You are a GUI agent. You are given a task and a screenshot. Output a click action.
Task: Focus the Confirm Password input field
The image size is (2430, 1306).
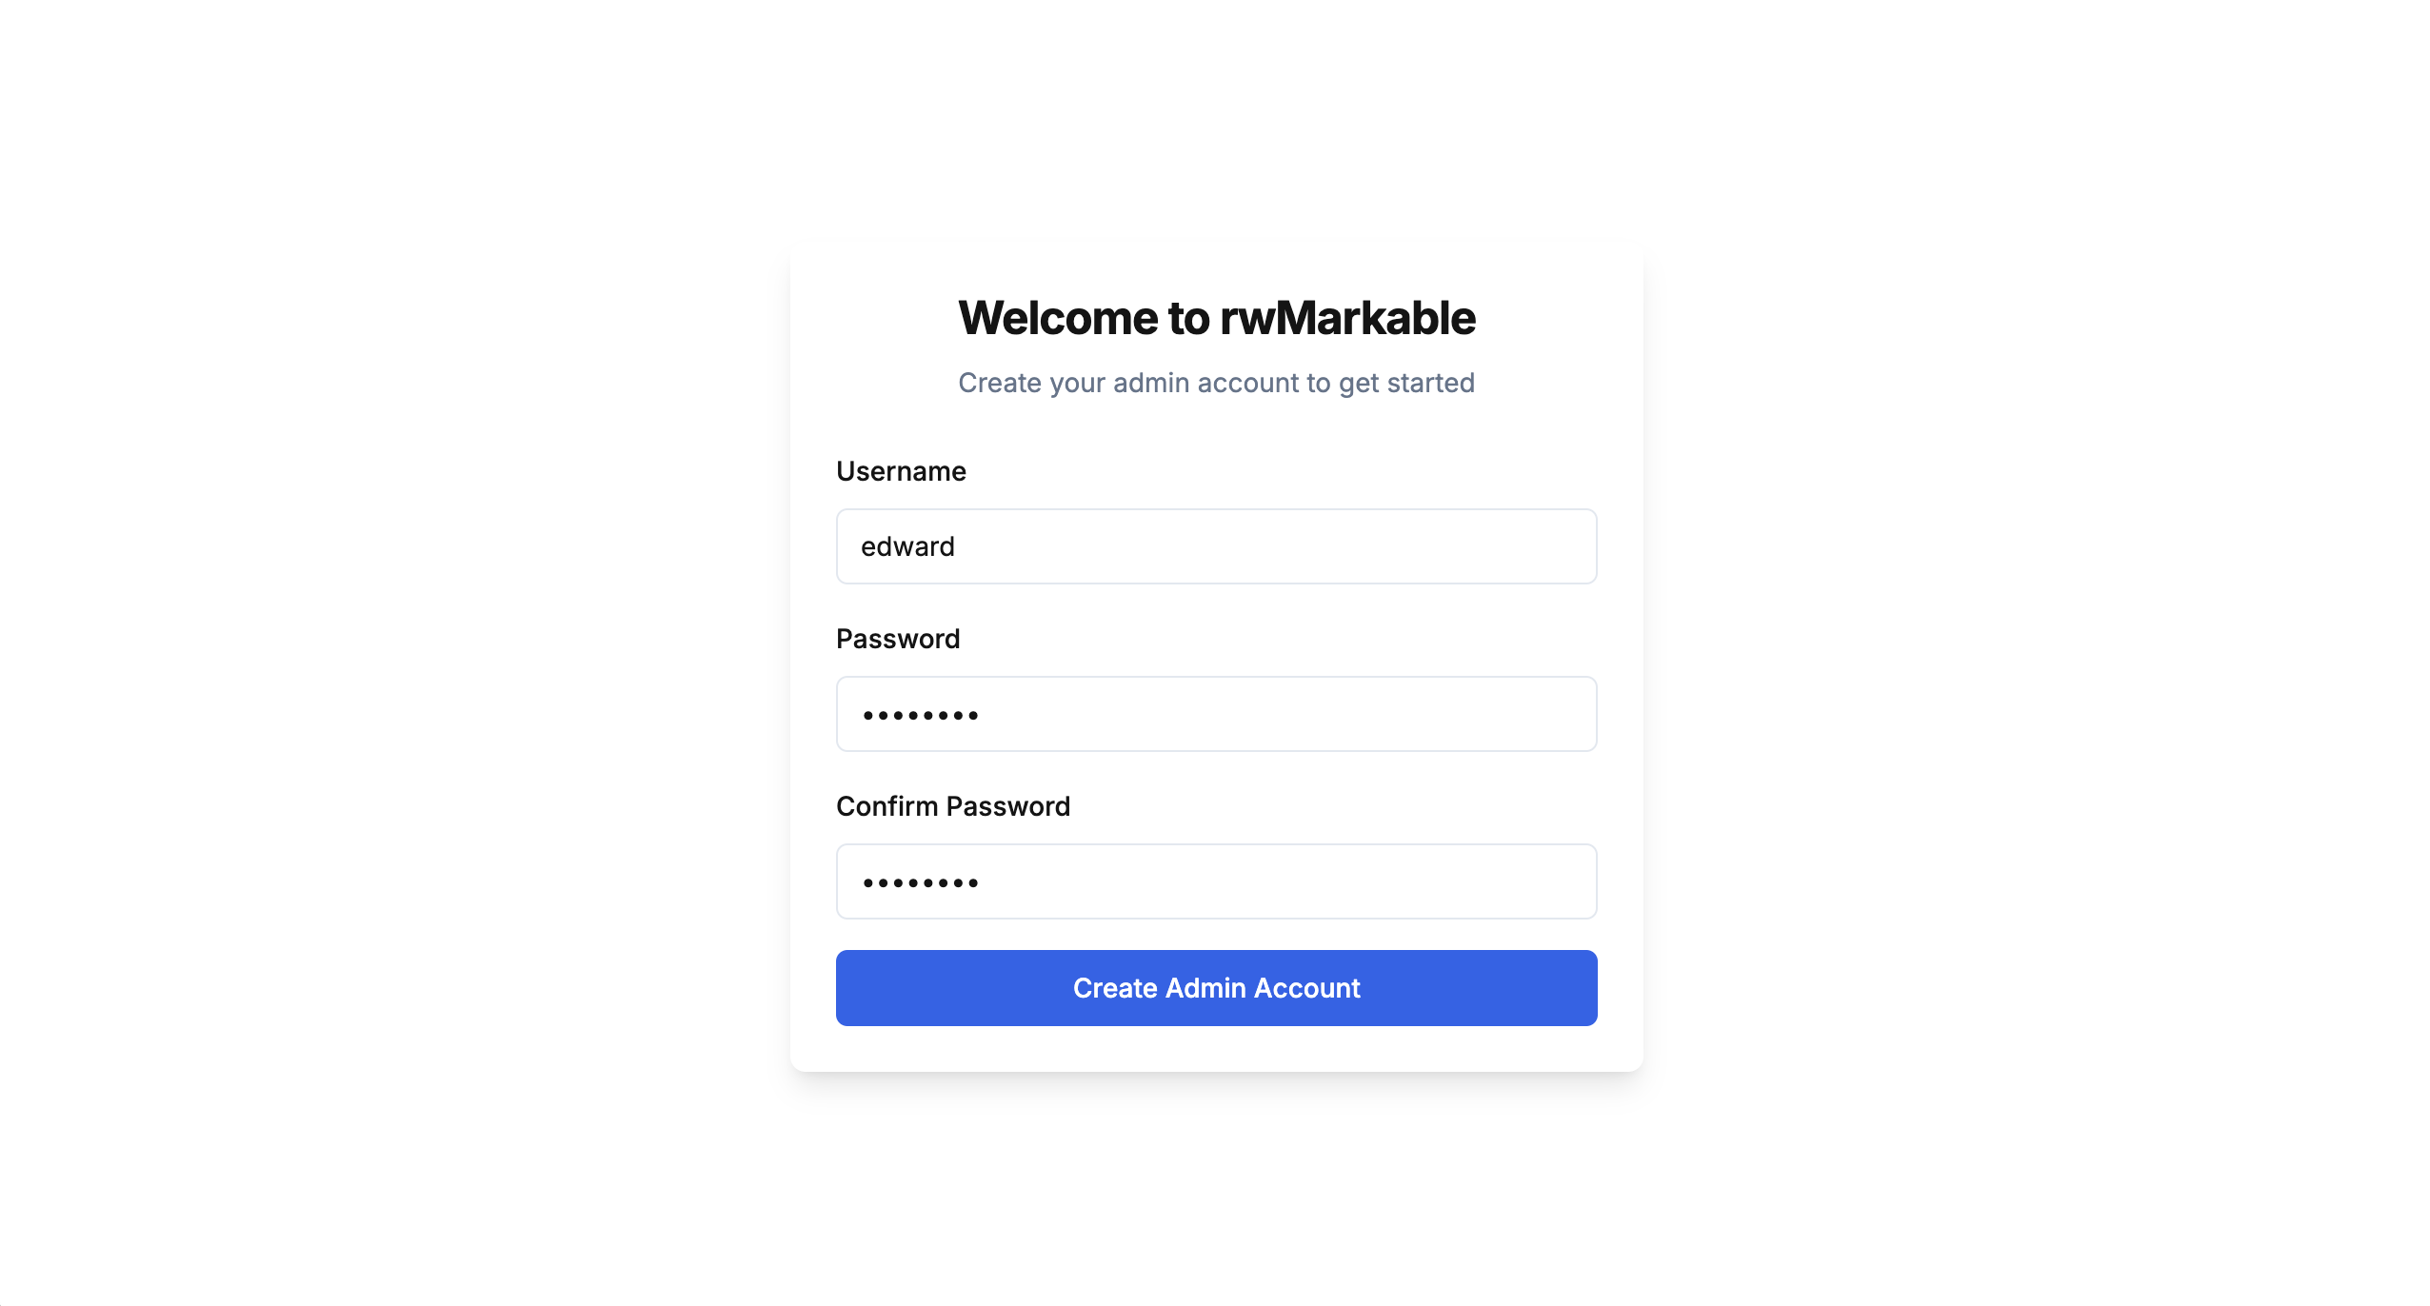pyautogui.click(x=1216, y=881)
